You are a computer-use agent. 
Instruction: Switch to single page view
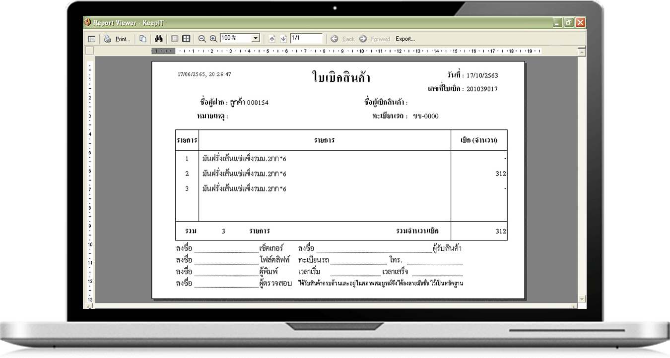(174, 39)
